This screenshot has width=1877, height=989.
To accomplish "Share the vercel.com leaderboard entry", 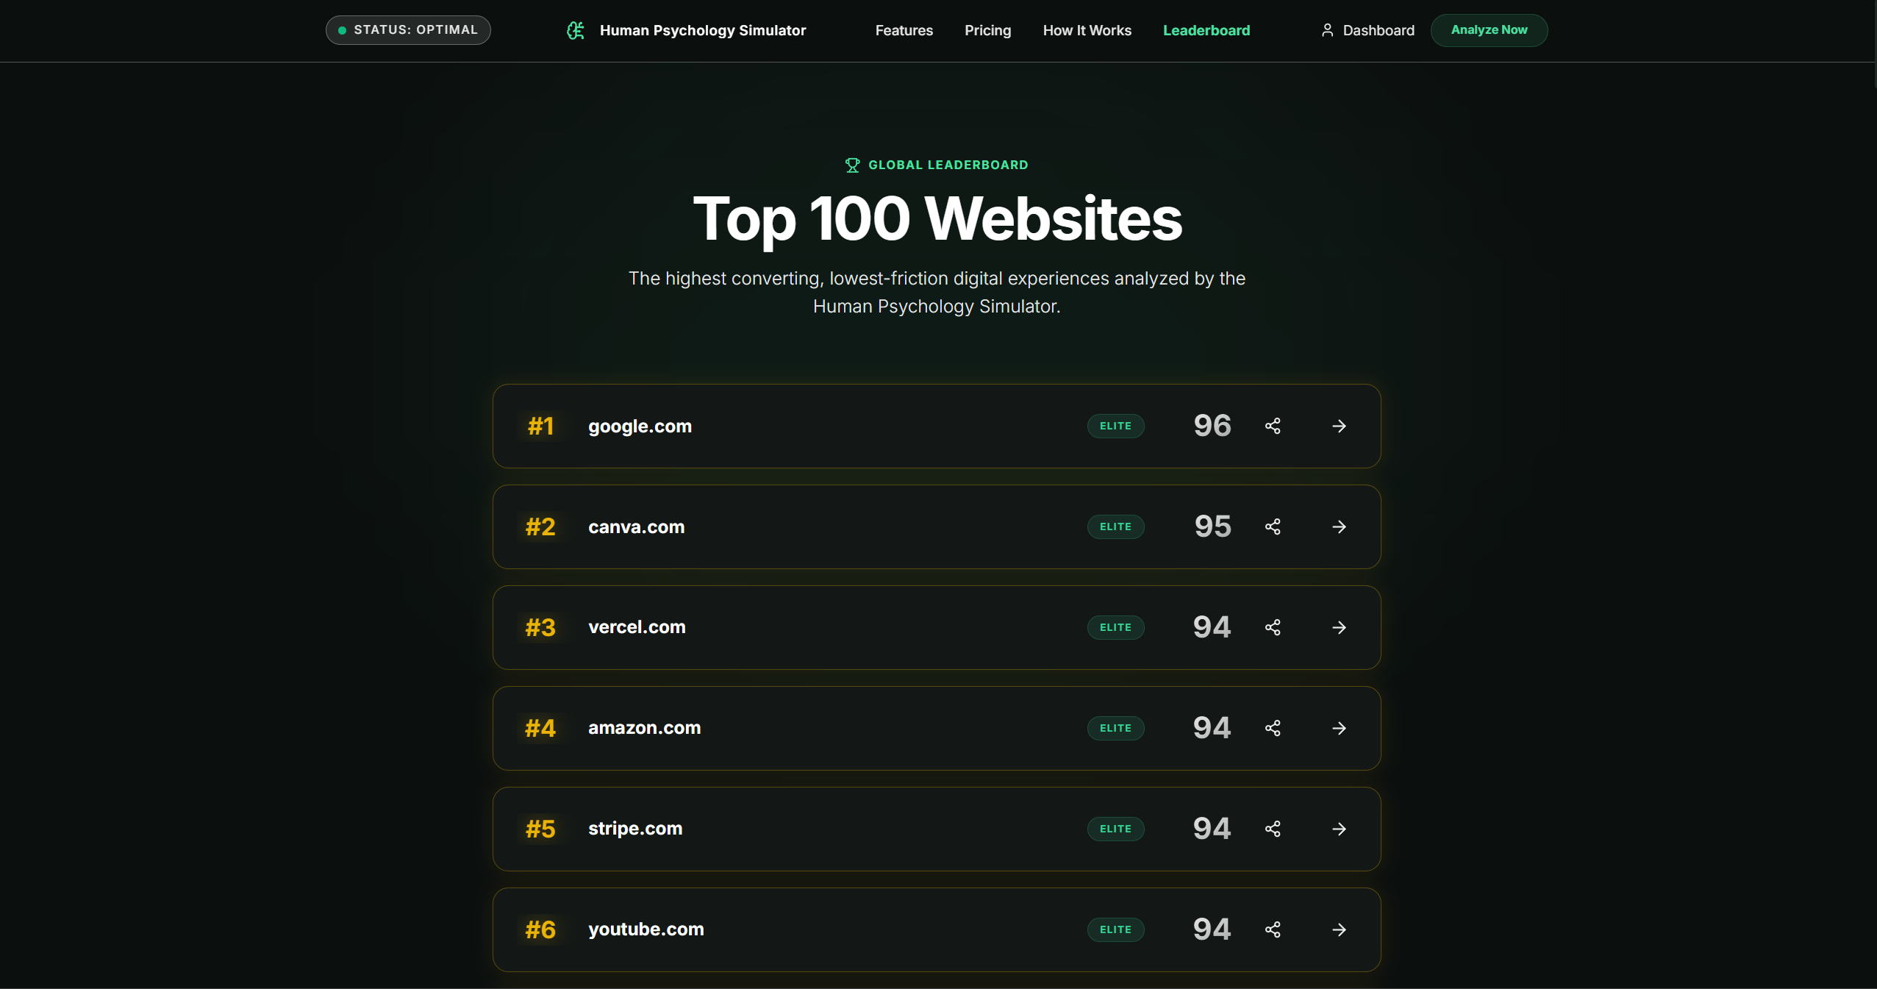I will [1273, 627].
